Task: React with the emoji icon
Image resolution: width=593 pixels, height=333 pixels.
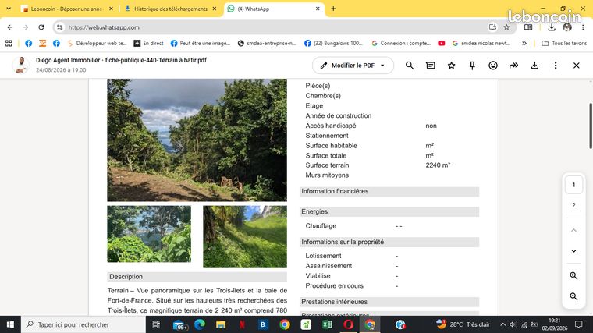Action: 493,66
